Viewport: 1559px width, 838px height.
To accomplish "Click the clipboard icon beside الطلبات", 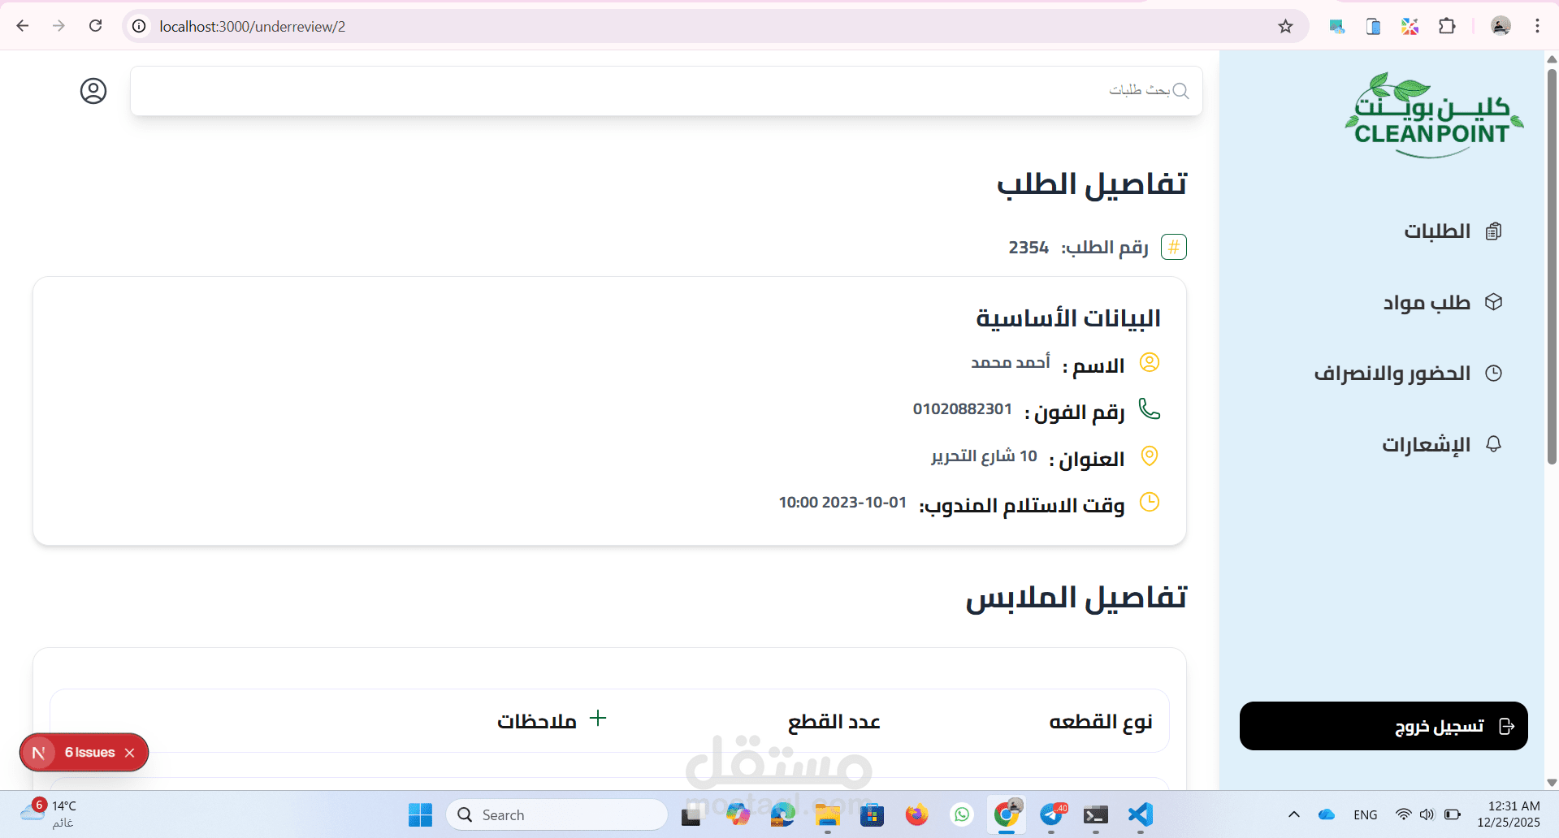I will pos(1493,231).
